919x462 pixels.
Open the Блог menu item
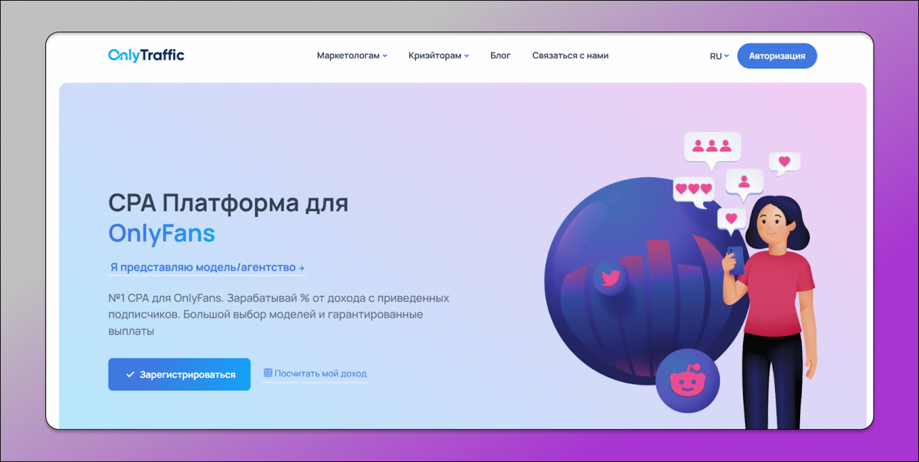pos(500,56)
